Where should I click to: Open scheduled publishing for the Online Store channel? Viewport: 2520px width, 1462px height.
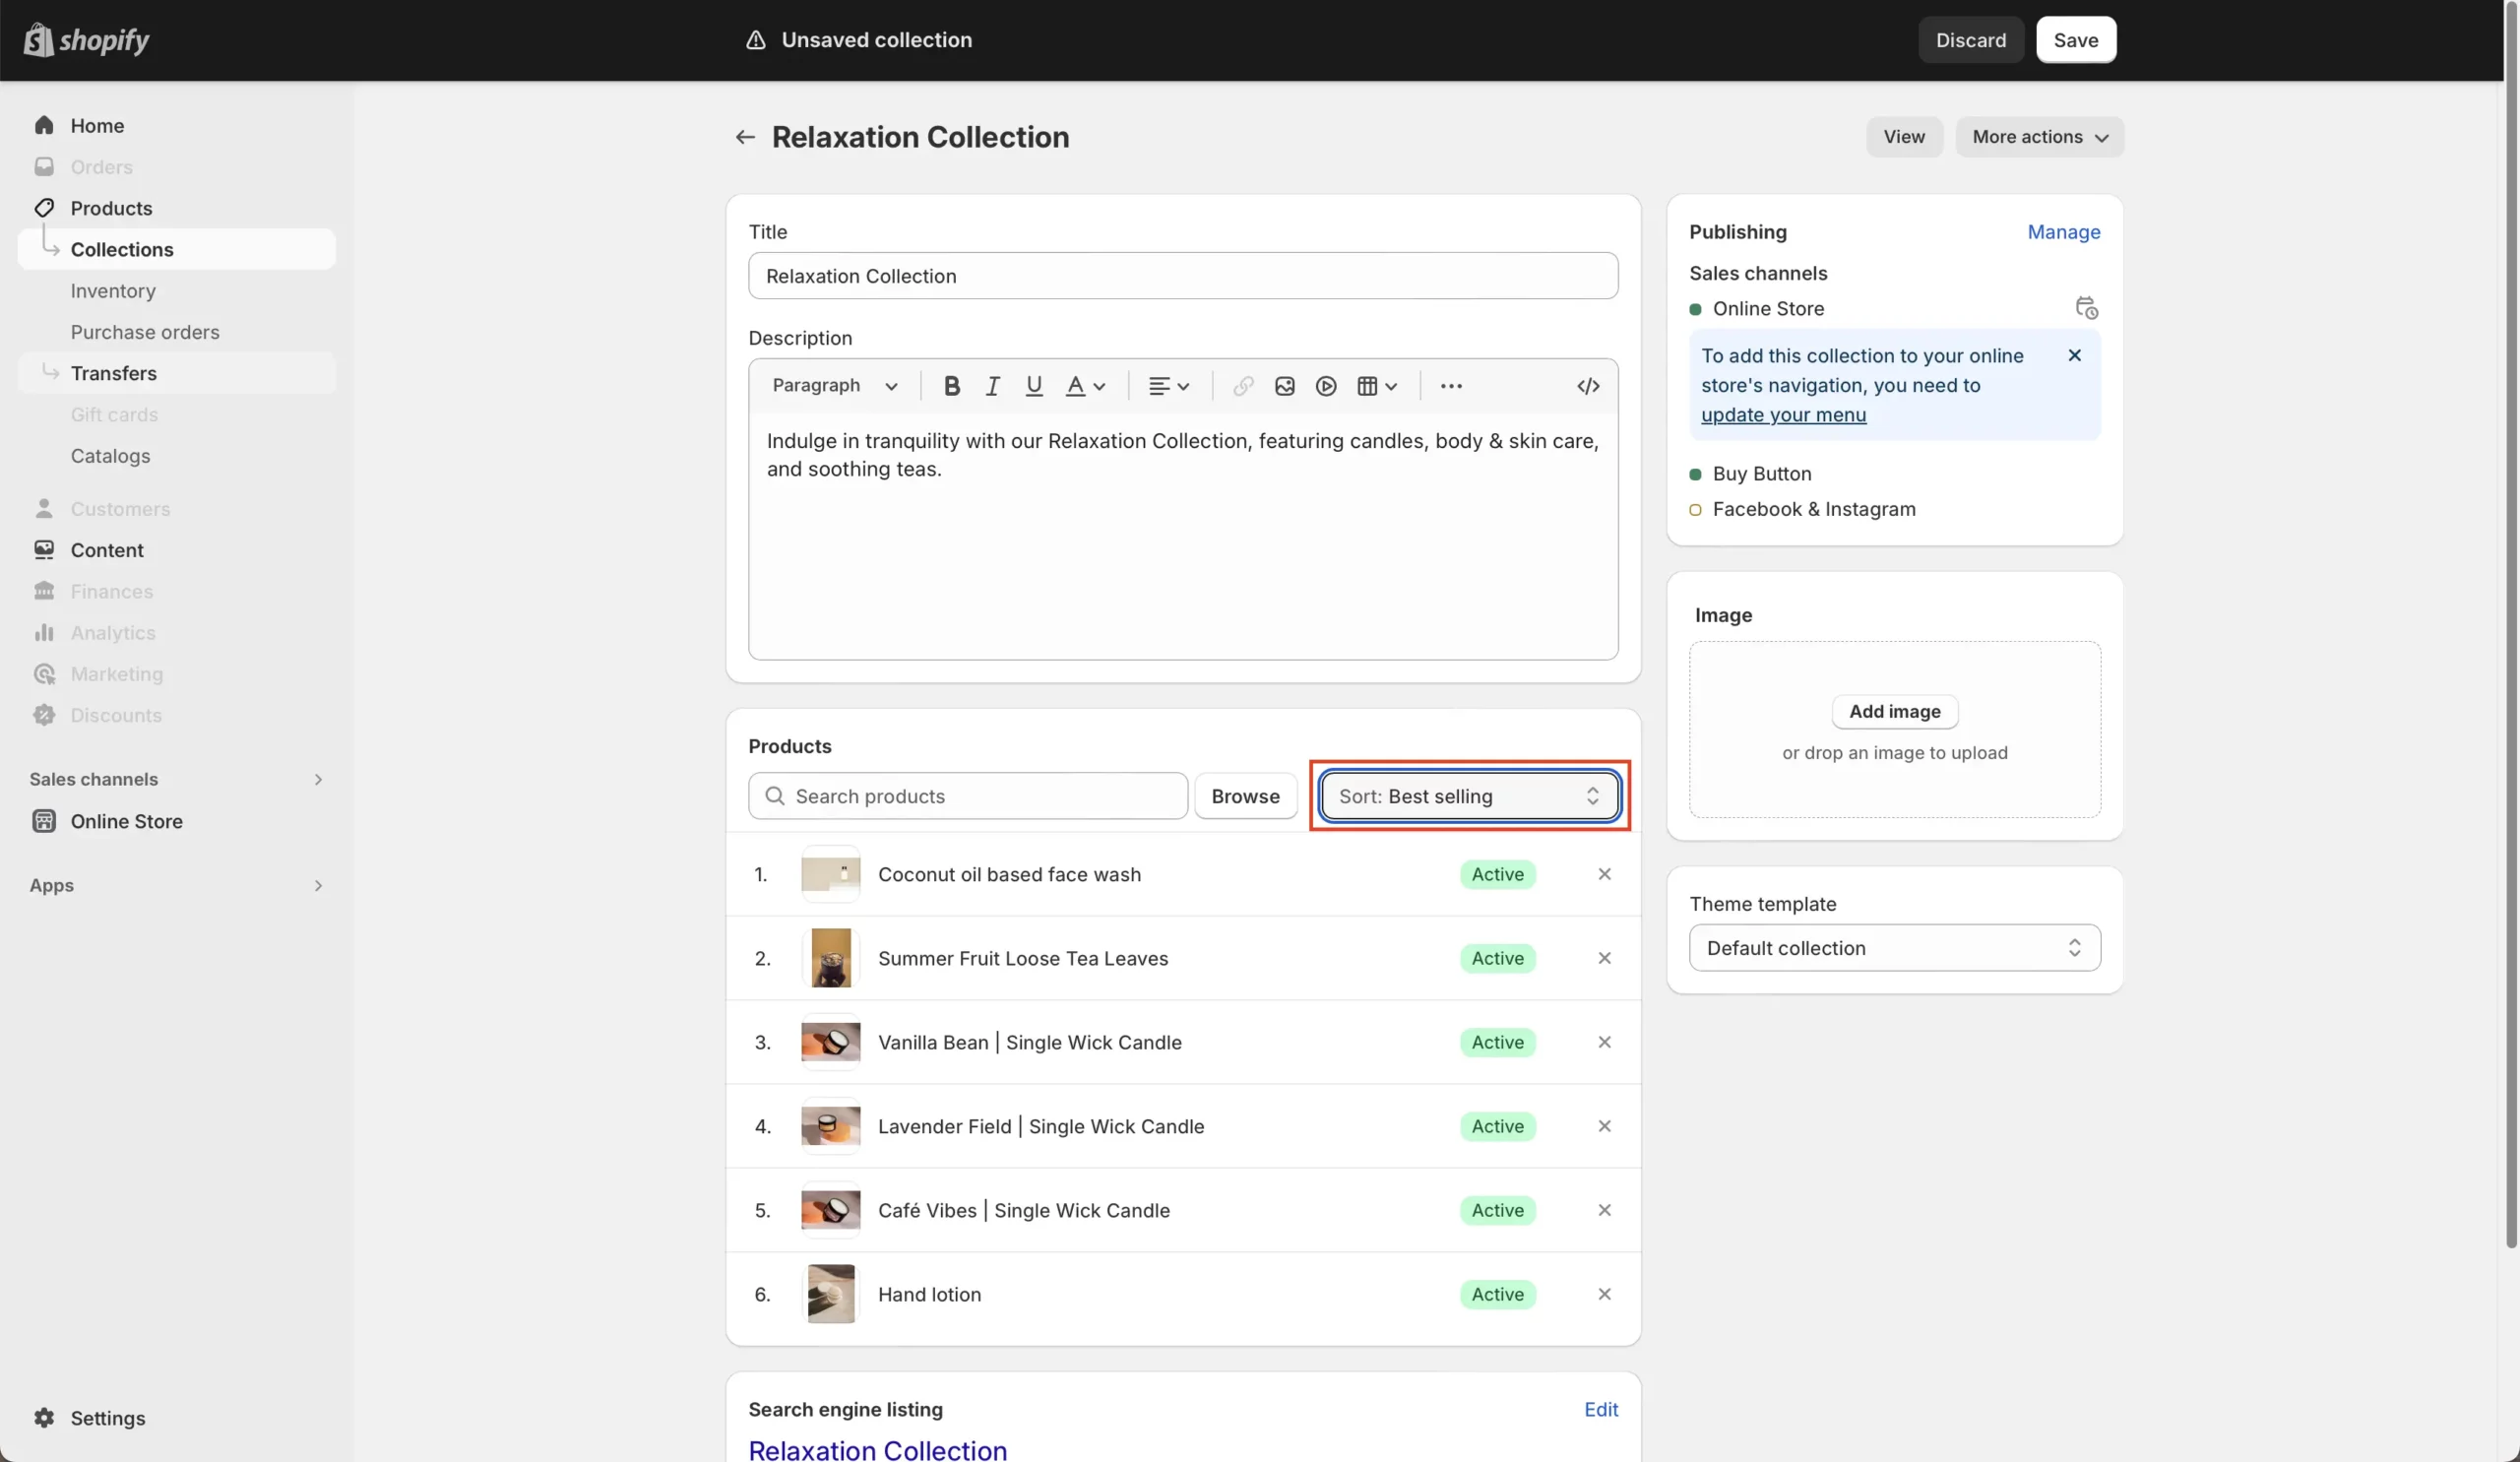click(x=2087, y=308)
